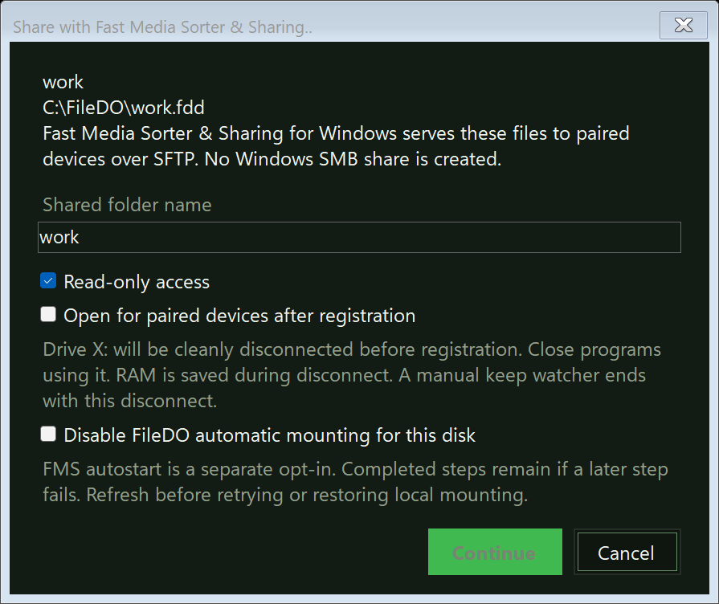This screenshot has height=604, width=719.
Task: Click the Shared folder name input field
Action: tap(359, 237)
